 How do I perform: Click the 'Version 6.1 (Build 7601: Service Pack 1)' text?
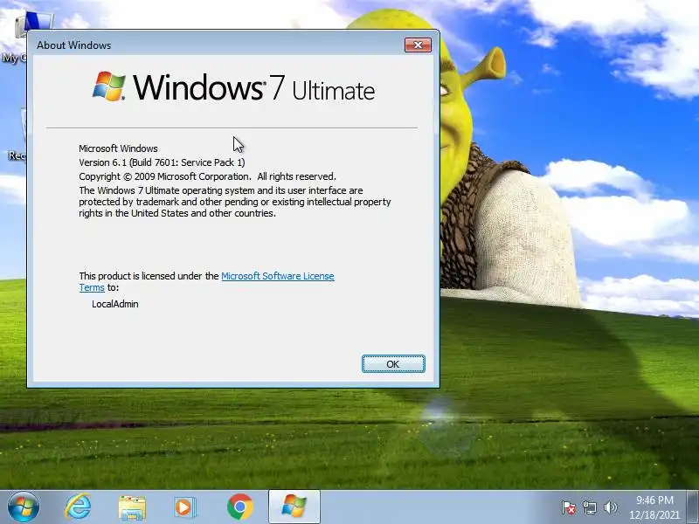[162, 162]
